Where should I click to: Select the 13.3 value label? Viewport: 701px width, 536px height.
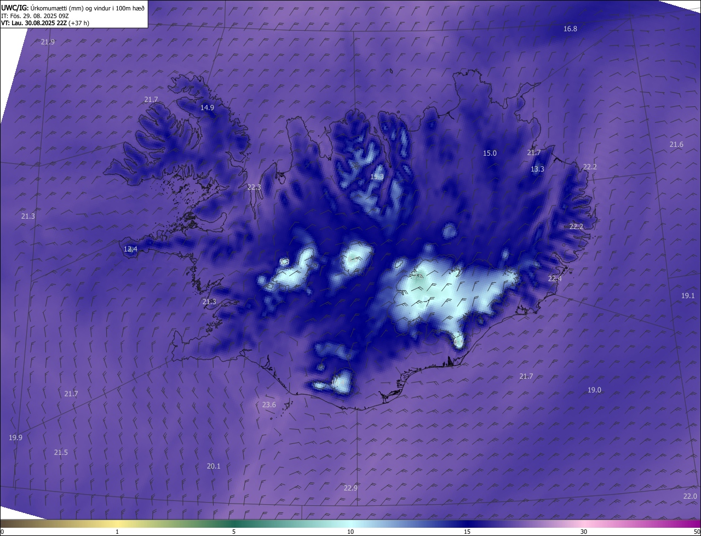537,169
